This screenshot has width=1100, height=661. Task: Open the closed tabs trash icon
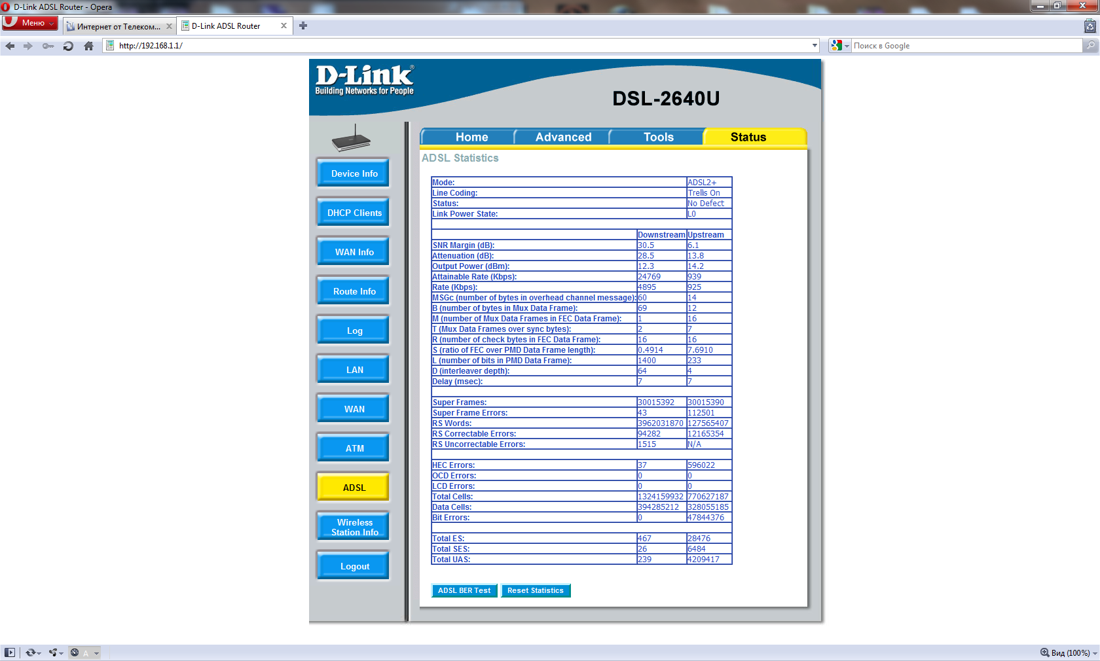click(x=1090, y=26)
